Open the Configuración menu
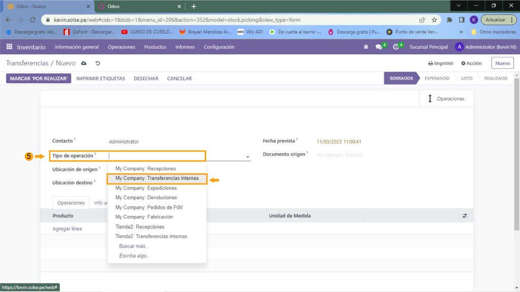Screen dimensions: 520x292 pyautogui.click(x=219, y=47)
